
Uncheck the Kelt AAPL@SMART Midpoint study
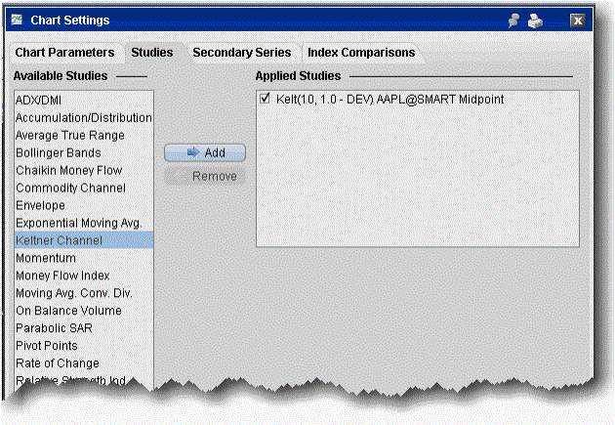coord(266,99)
